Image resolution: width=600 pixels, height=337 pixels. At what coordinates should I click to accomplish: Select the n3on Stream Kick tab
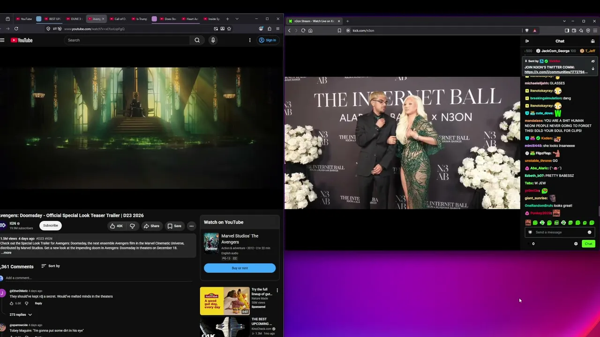[x=314, y=21]
